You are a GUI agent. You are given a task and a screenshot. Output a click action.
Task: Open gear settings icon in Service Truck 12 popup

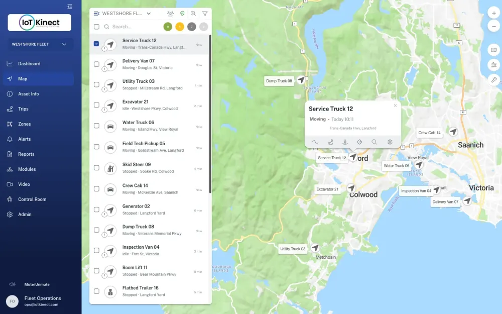(390, 142)
